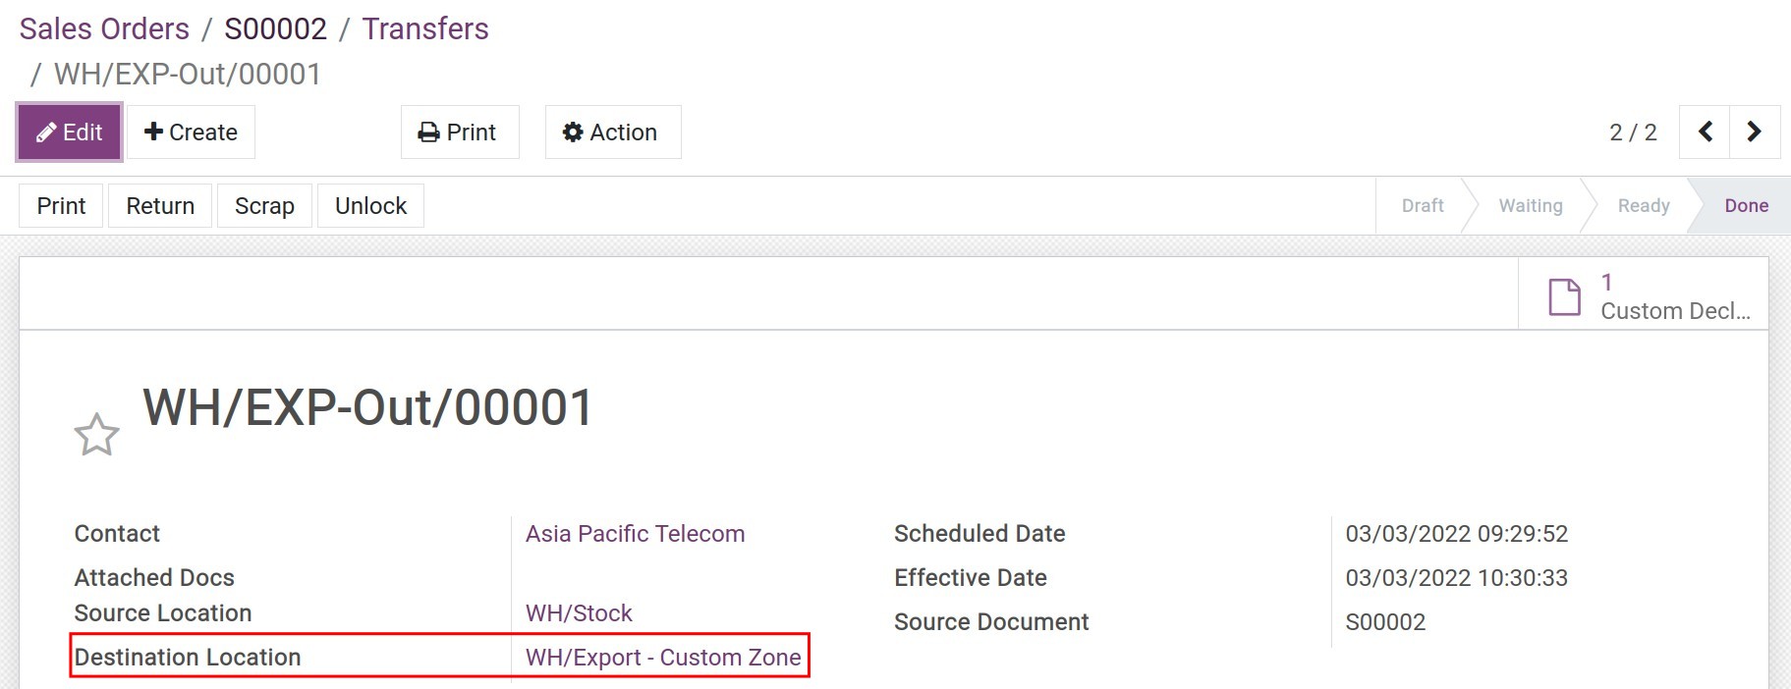Image resolution: width=1791 pixels, height=689 pixels.
Task: Open the Asia Pacific Telecom contact link
Action: tap(635, 533)
